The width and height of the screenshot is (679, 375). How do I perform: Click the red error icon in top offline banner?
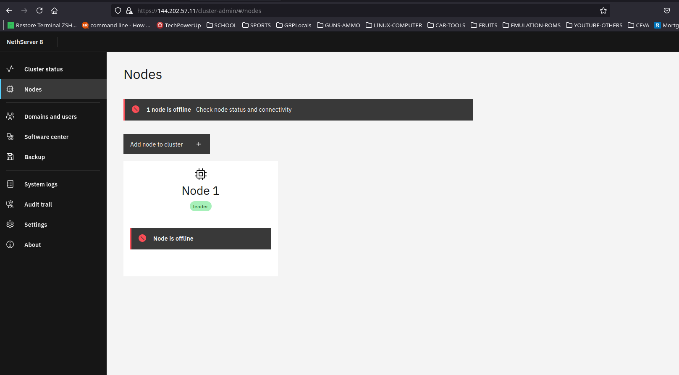coord(136,109)
